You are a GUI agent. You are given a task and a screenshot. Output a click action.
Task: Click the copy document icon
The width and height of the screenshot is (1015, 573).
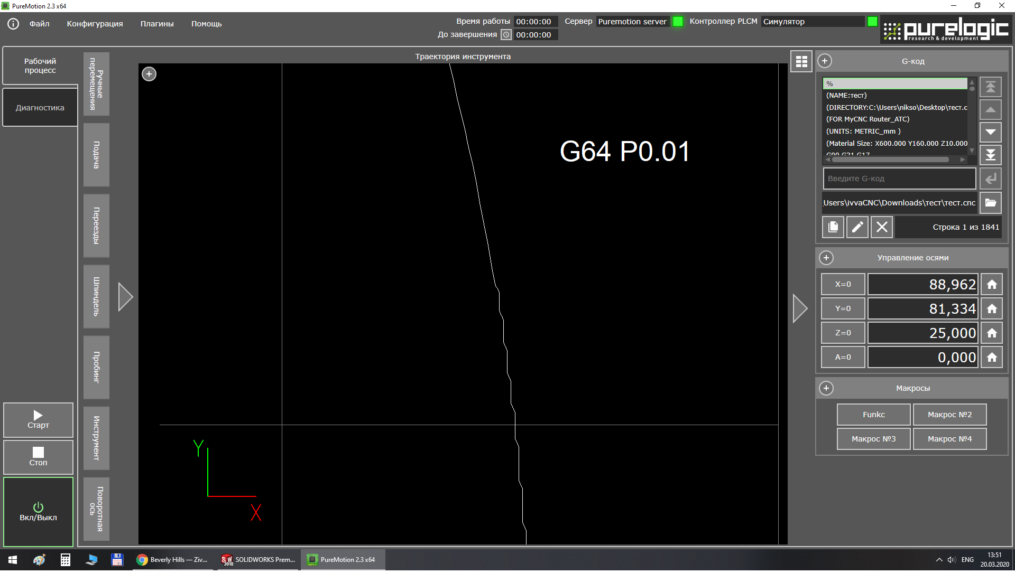(833, 227)
